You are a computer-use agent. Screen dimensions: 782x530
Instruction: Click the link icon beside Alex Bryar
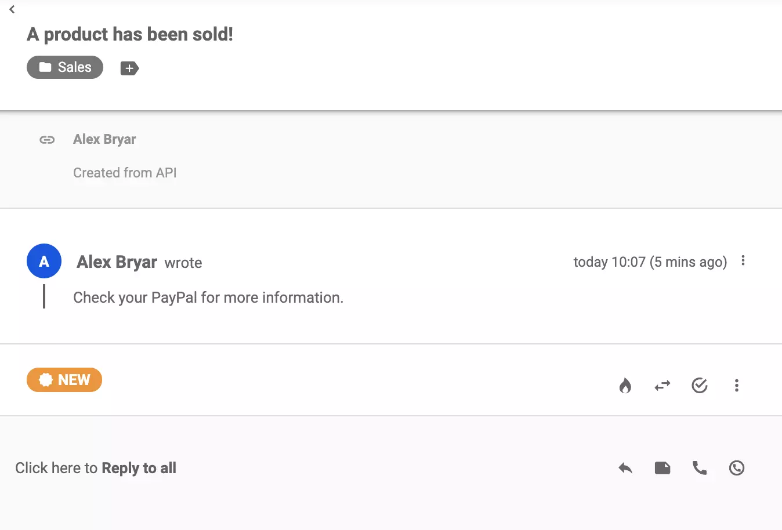pos(46,139)
